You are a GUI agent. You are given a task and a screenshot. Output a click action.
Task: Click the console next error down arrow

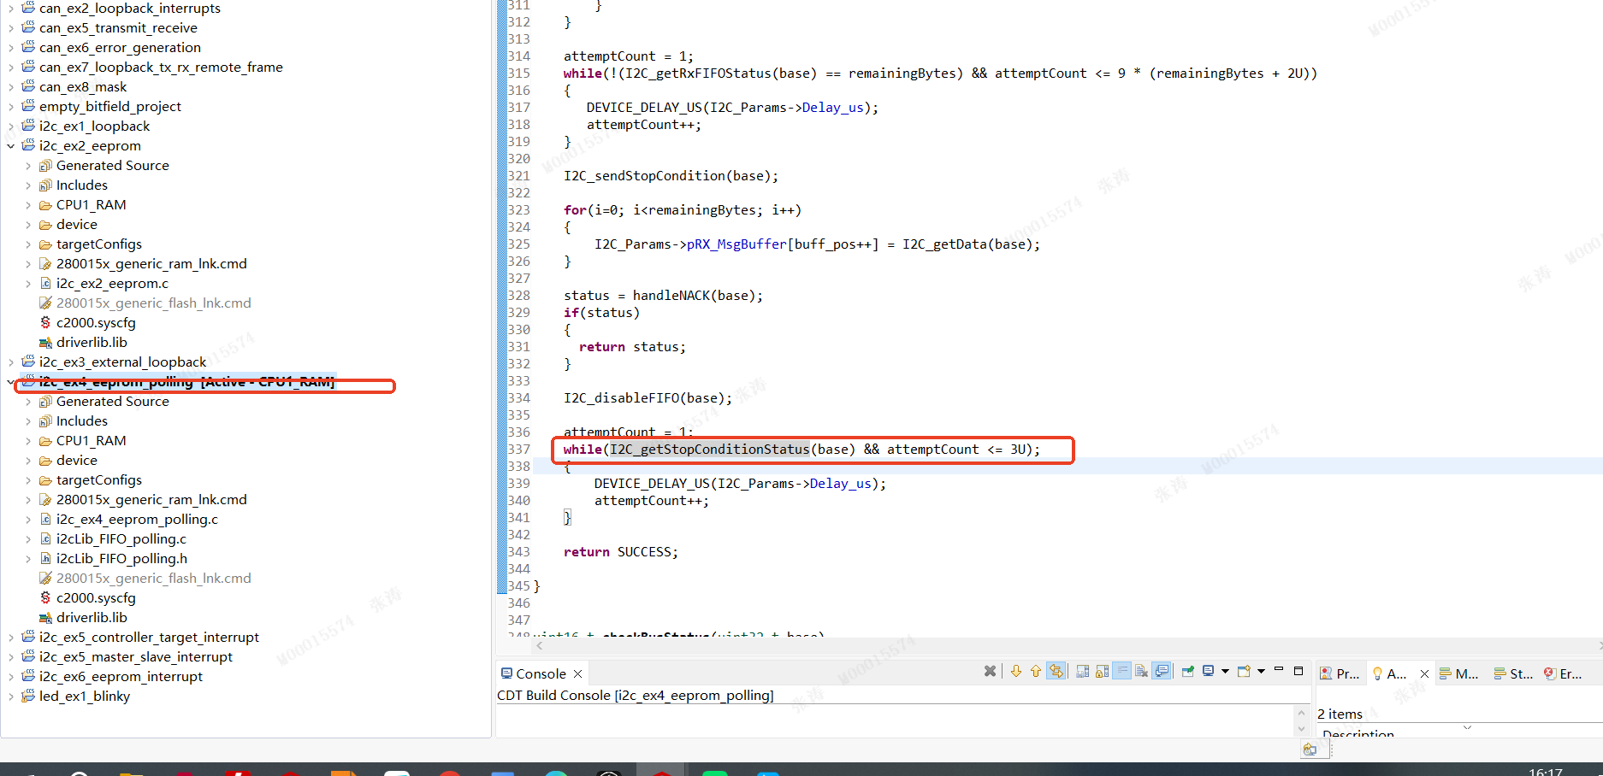1016,671
